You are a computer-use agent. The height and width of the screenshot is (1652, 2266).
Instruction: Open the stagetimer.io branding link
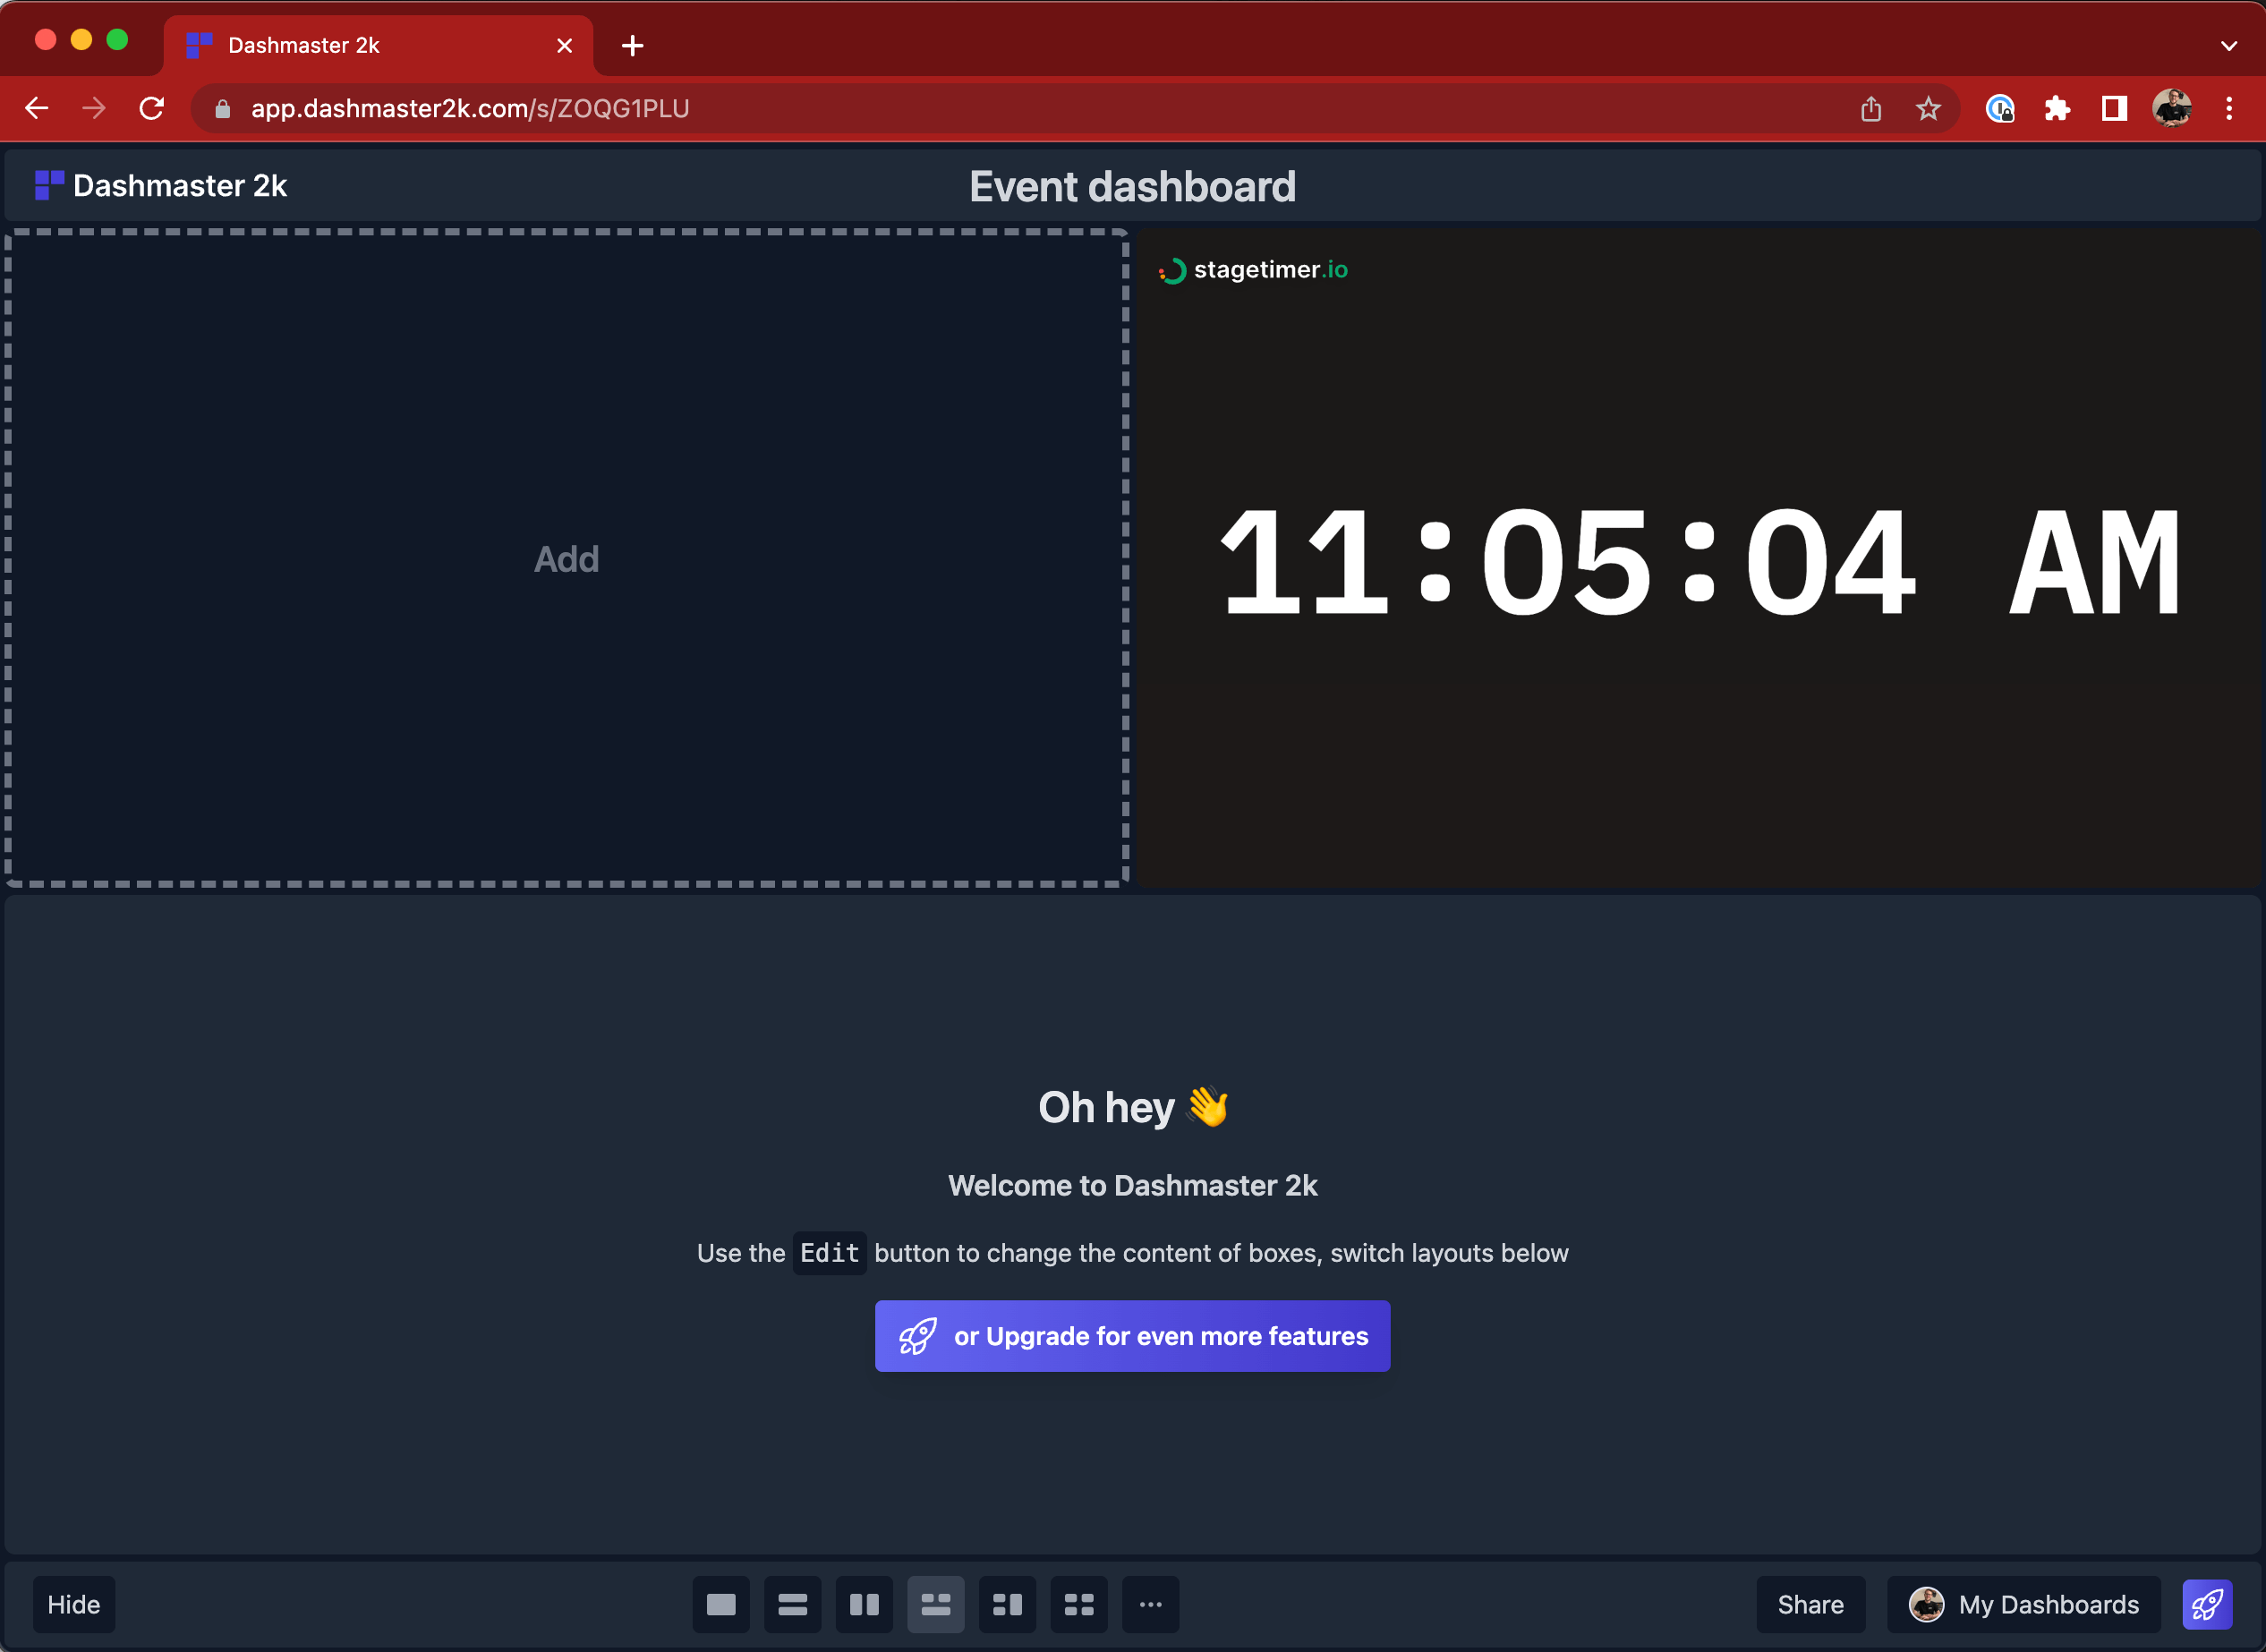1252,269
